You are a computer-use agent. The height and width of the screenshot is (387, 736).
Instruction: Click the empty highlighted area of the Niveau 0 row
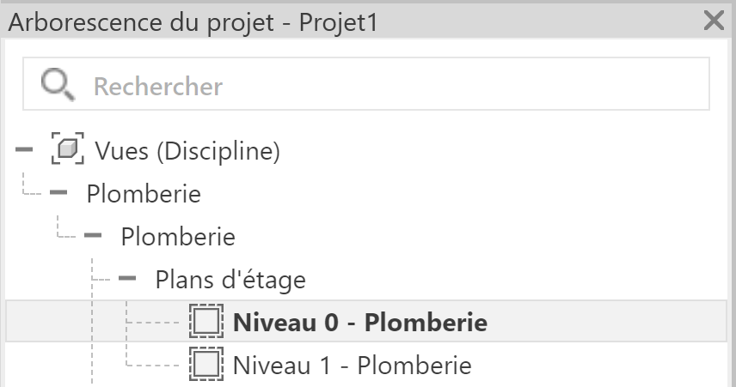[605, 322]
